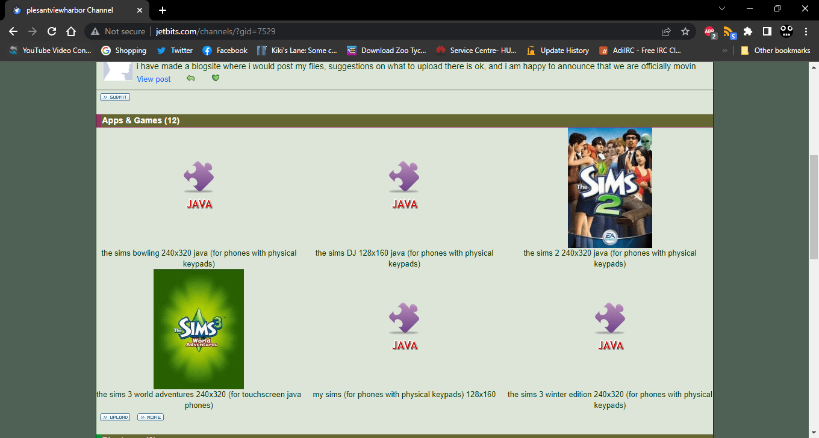Open Sims 3 World Adventures cover image
819x438 pixels.
click(199, 329)
